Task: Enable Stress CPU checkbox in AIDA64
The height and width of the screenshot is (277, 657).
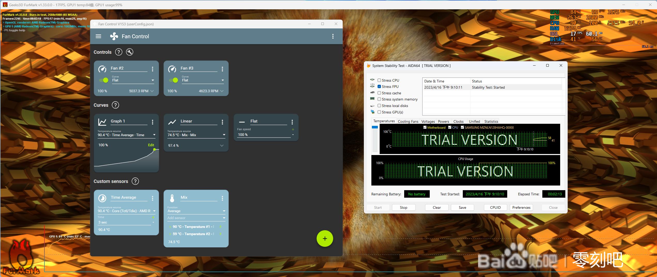Action: click(379, 80)
